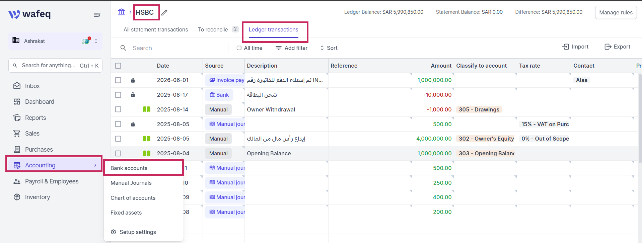642x243 pixels.
Task: Switch to All statement transactions tab
Action: [156, 29]
